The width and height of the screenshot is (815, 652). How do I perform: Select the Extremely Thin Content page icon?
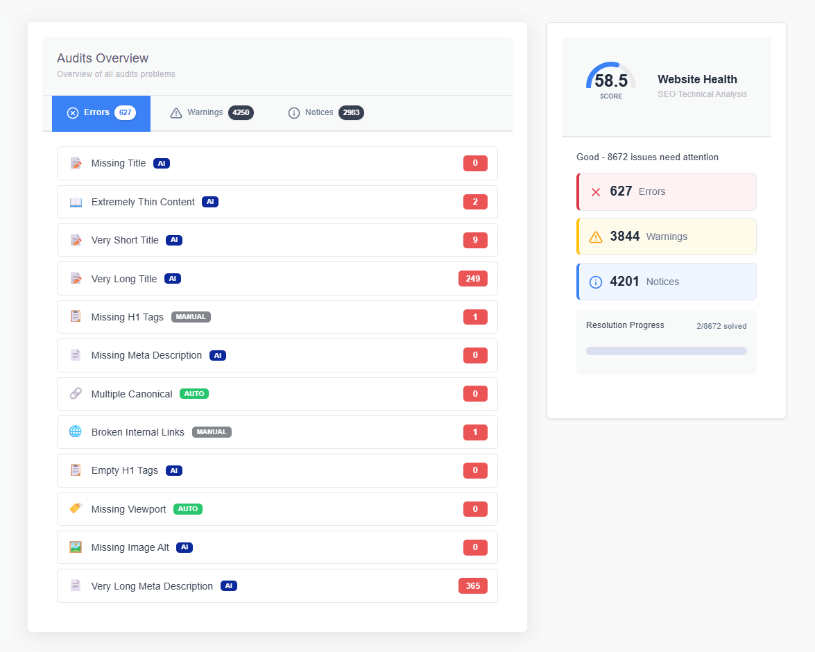pos(75,201)
